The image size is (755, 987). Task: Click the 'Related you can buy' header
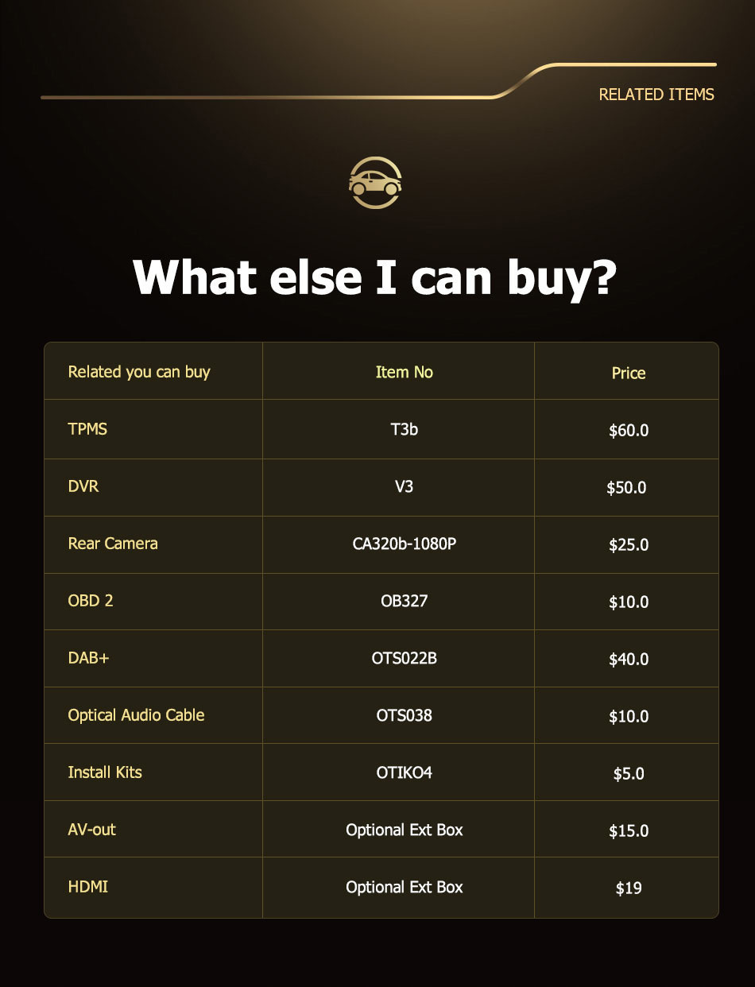click(139, 372)
